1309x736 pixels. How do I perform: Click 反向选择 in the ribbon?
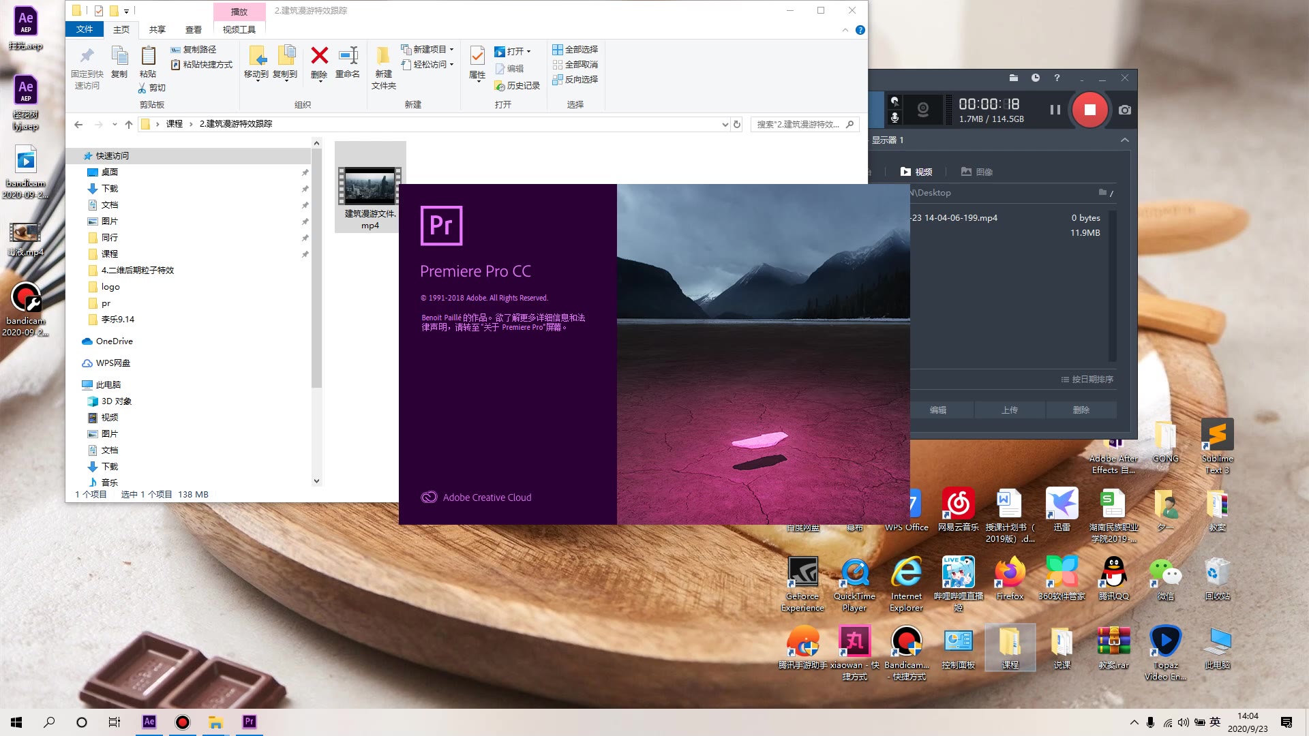point(575,80)
